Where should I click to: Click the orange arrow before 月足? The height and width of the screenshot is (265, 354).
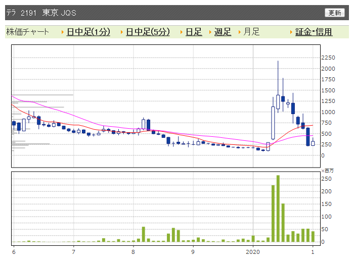[240, 32]
